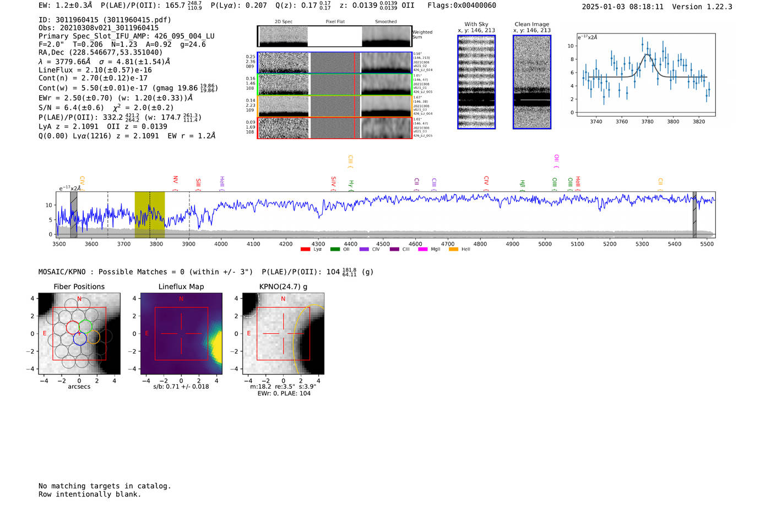The width and height of the screenshot is (771, 524).
Task: Click the 'Flags:0x00400060' header text
Action: click(x=461, y=5)
